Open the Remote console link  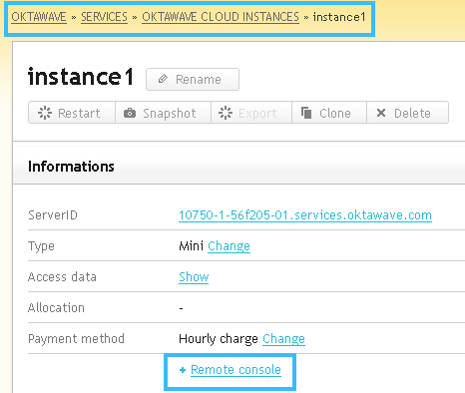coord(235,370)
